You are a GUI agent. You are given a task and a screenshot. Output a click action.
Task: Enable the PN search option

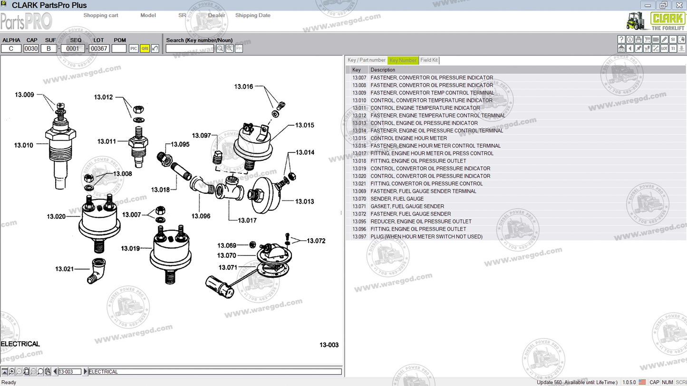(238, 48)
